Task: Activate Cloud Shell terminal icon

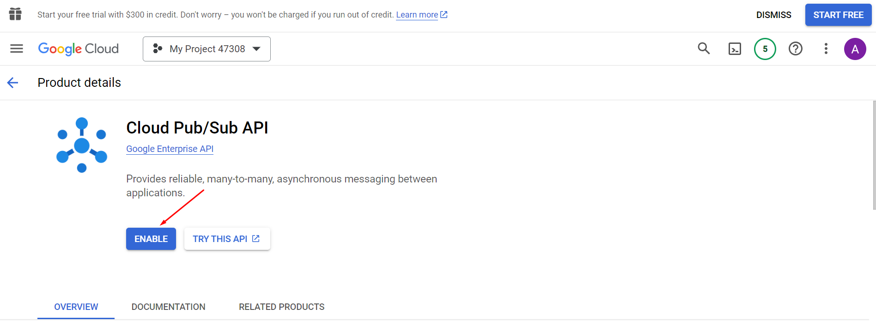Action: (735, 48)
